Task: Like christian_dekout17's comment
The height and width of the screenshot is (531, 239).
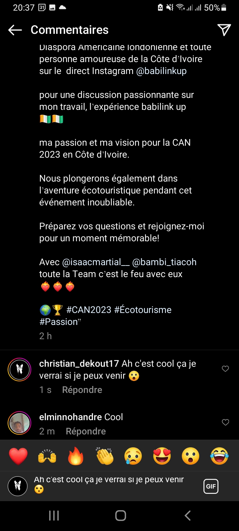Action: (225, 369)
